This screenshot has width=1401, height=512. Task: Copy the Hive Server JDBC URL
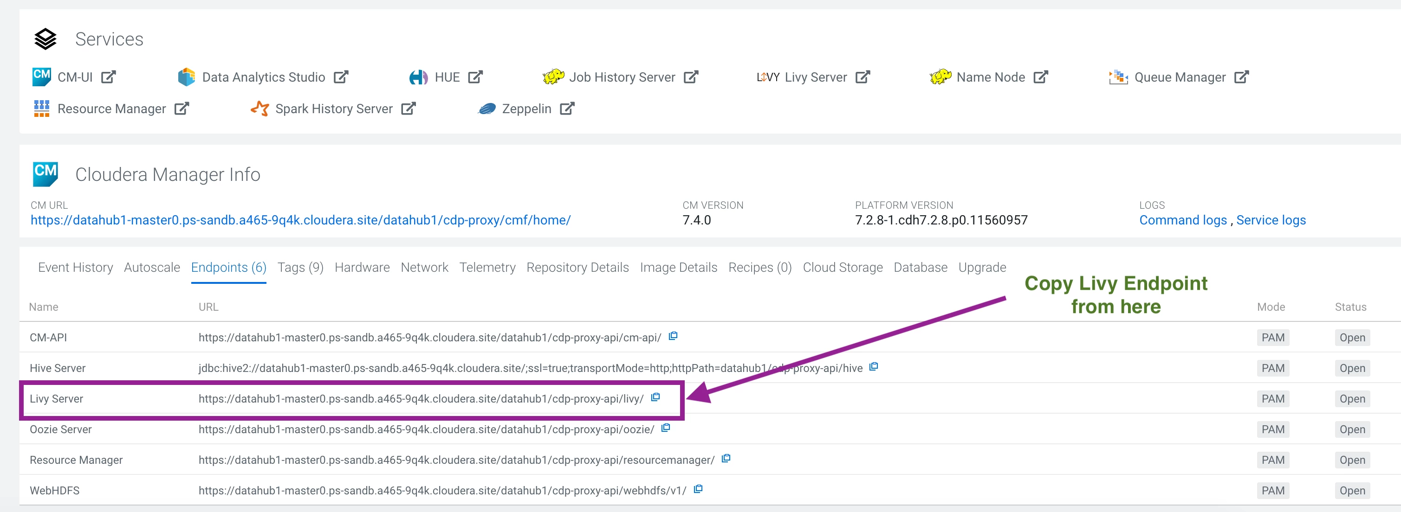[x=874, y=366]
